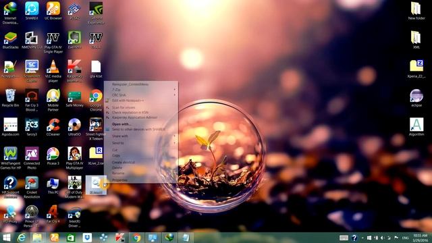Choose Cut in context menu
The width and height of the screenshot is (432, 243).
(x=141, y=150)
